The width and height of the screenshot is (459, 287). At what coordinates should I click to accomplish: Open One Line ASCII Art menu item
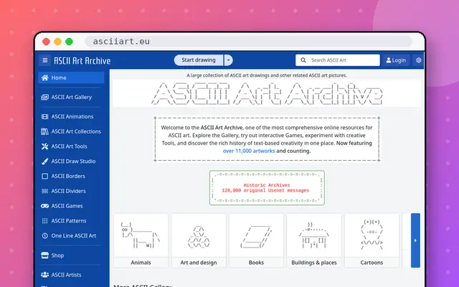[71, 236]
